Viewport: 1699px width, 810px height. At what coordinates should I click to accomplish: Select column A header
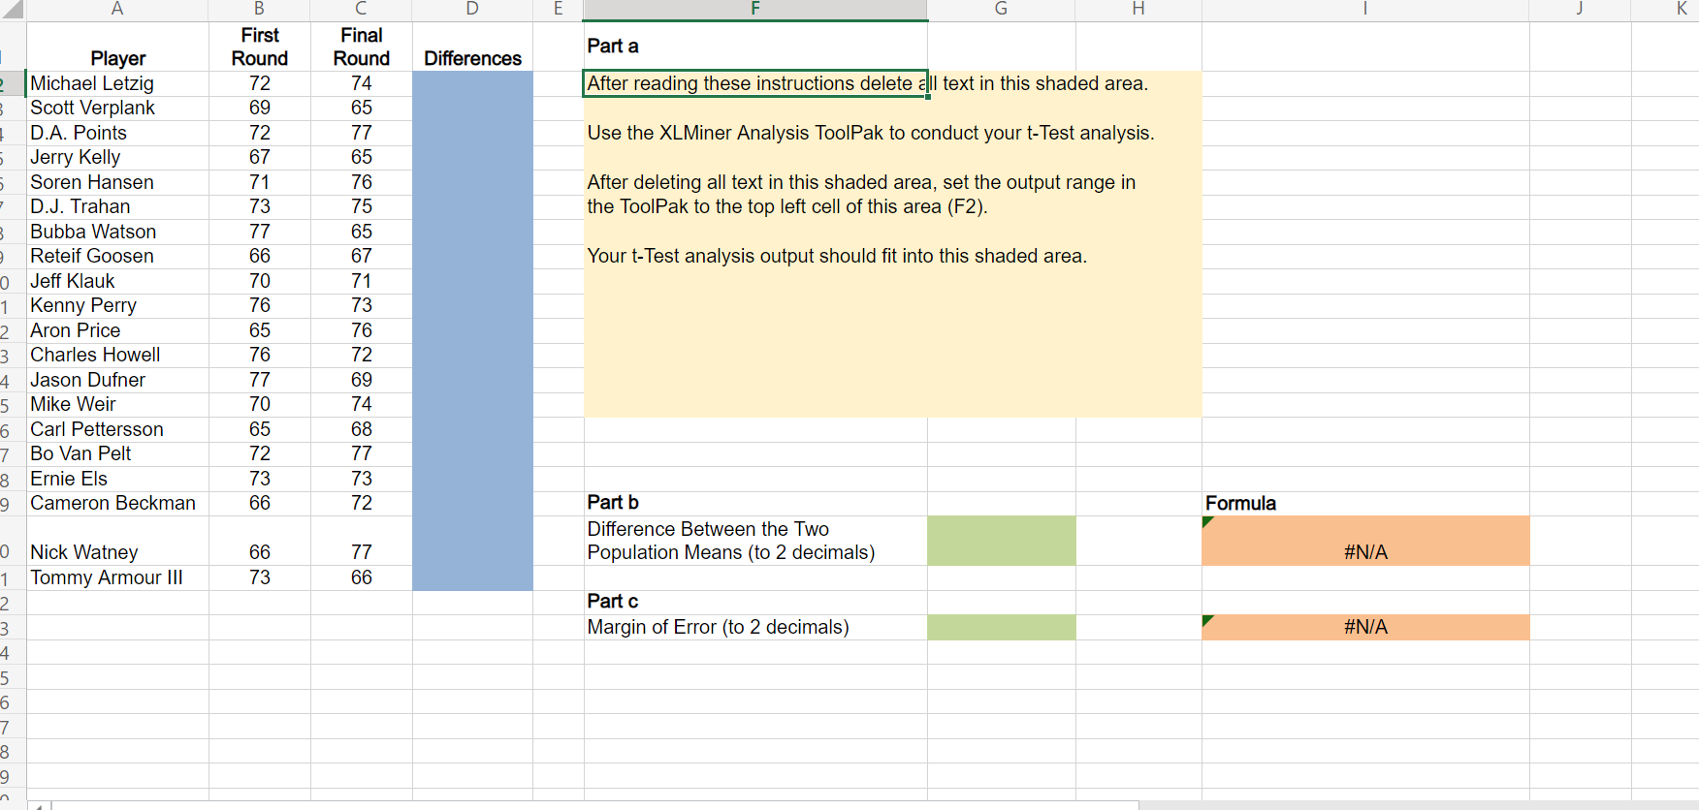pos(117,10)
